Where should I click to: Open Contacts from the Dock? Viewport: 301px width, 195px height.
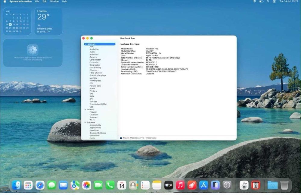click(x=133, y=185)
